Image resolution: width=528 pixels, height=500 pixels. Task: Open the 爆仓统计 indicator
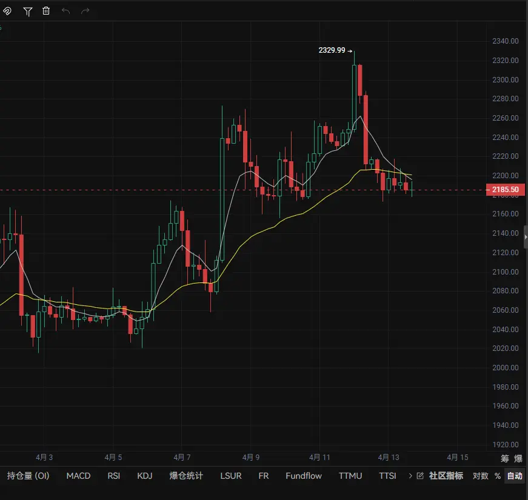pyautogui.click(x=186, y=475)
